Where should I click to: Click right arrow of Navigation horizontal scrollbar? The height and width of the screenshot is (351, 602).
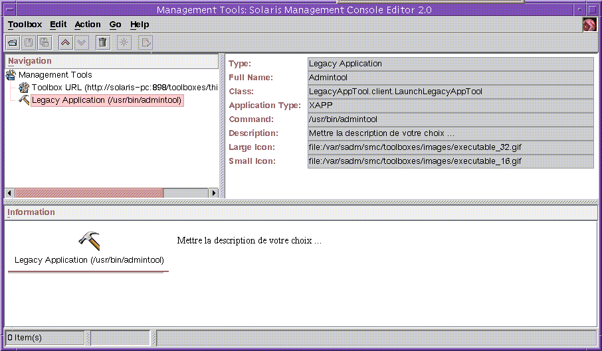tap(213, 192)
